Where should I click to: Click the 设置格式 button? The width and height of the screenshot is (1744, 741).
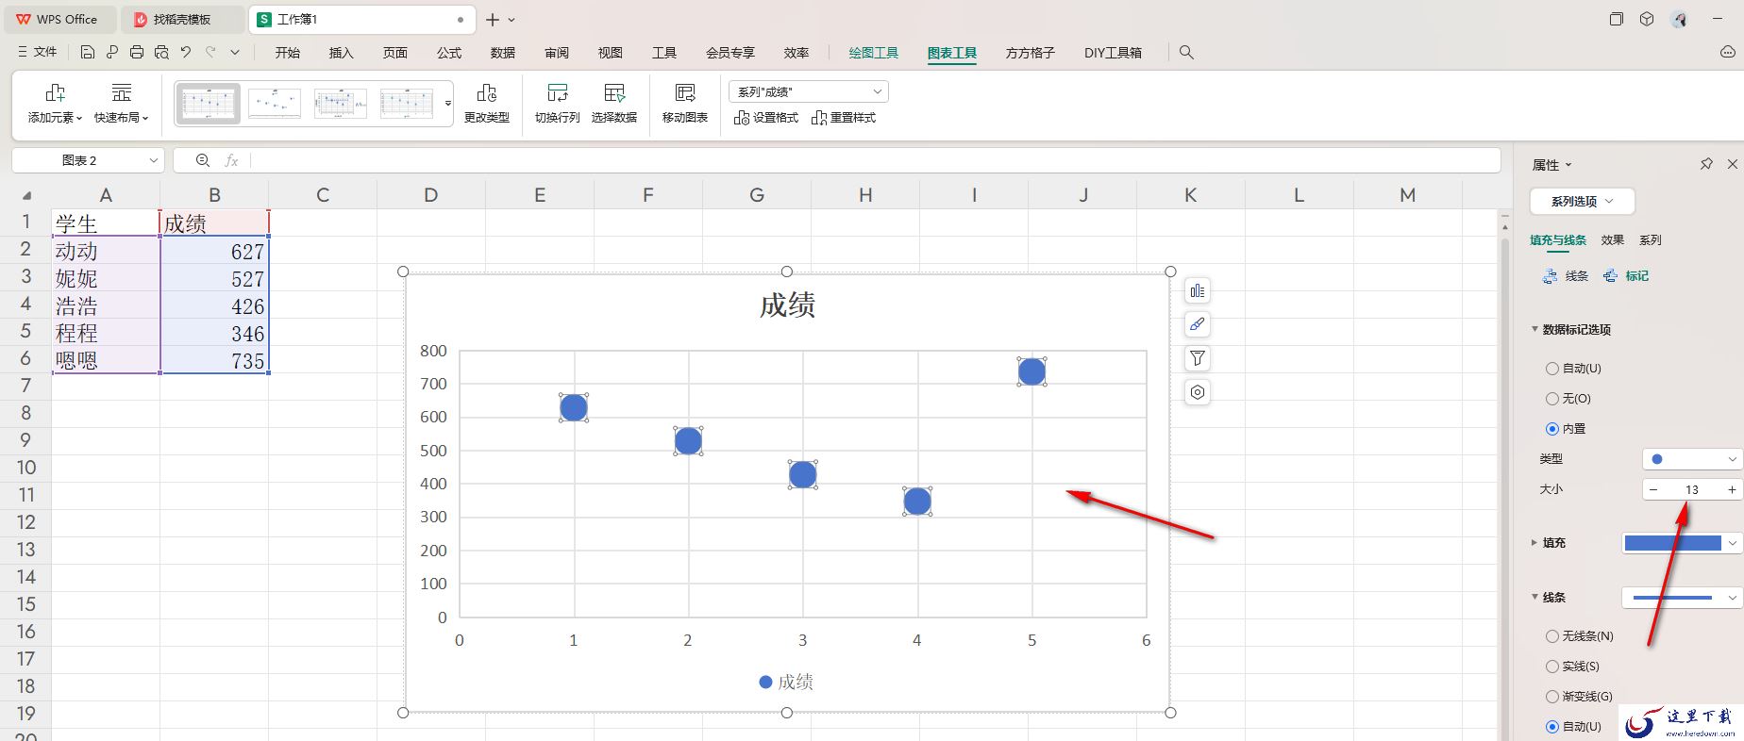click(766, 118)
